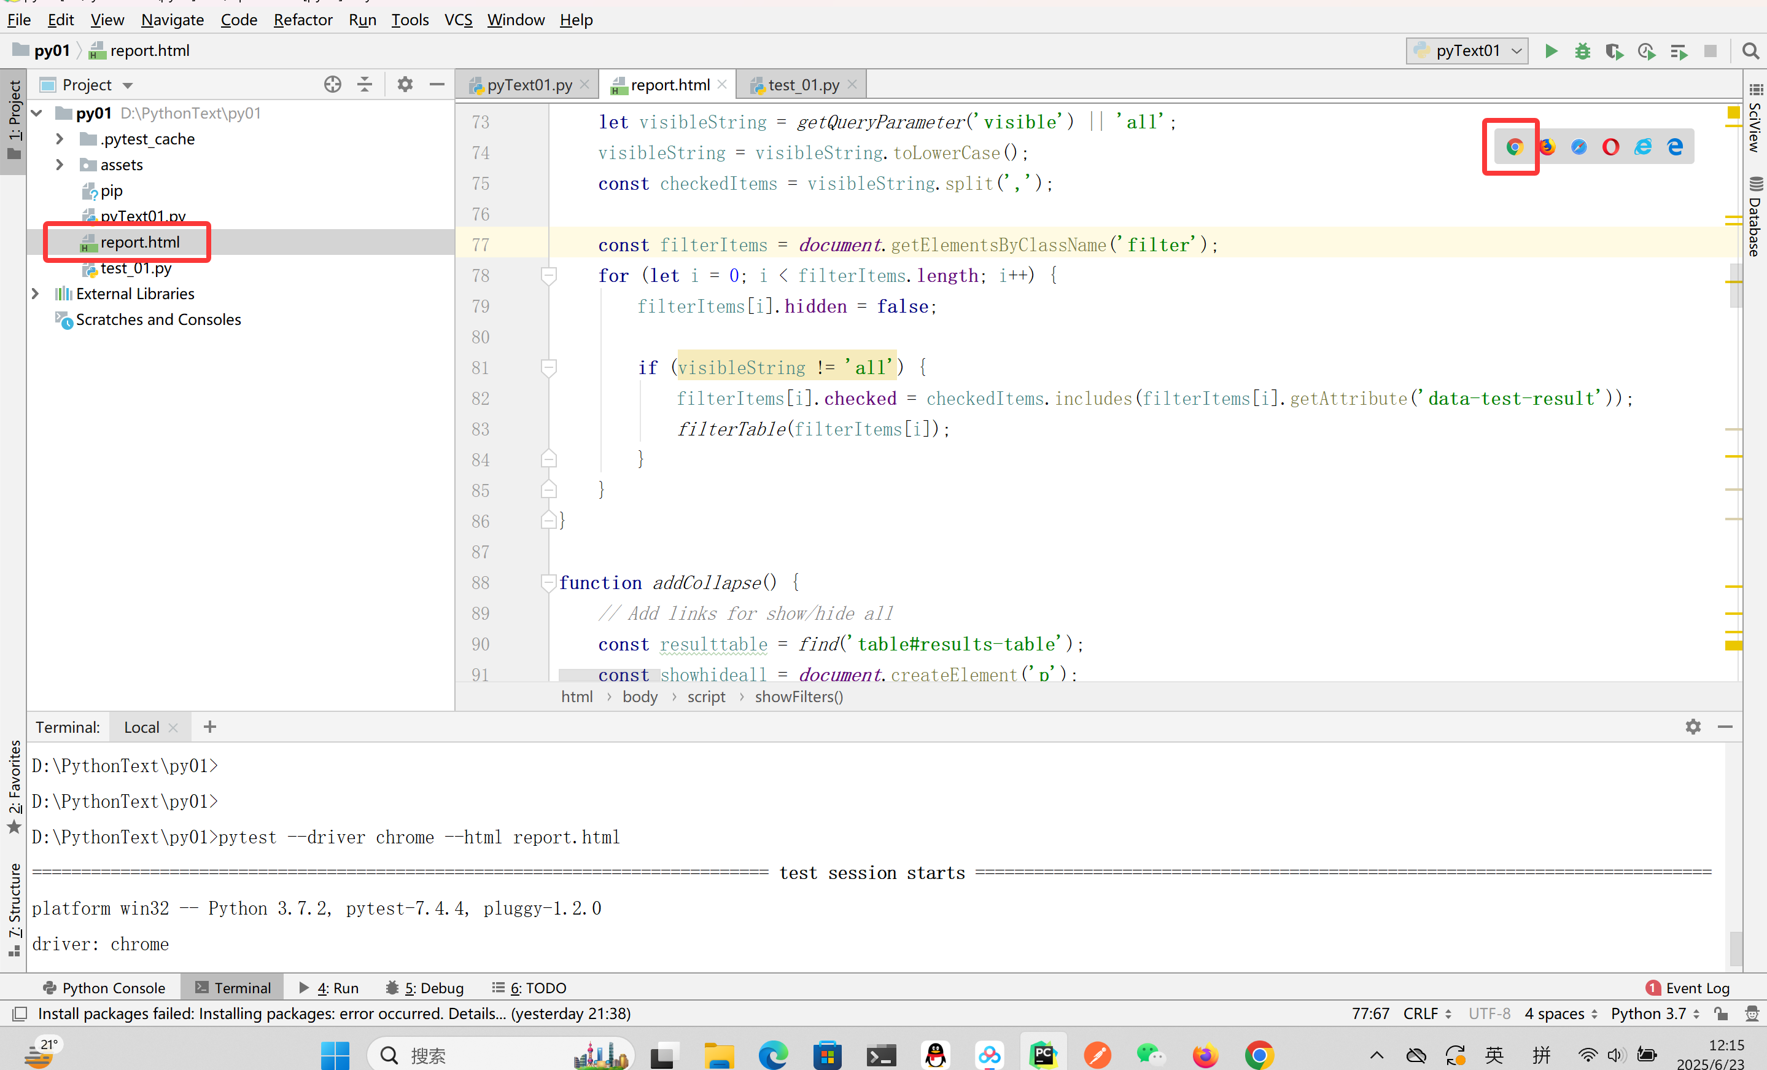
Task: Open Search Everywhere magnifier icon
Action: [x=1750, y=51]
